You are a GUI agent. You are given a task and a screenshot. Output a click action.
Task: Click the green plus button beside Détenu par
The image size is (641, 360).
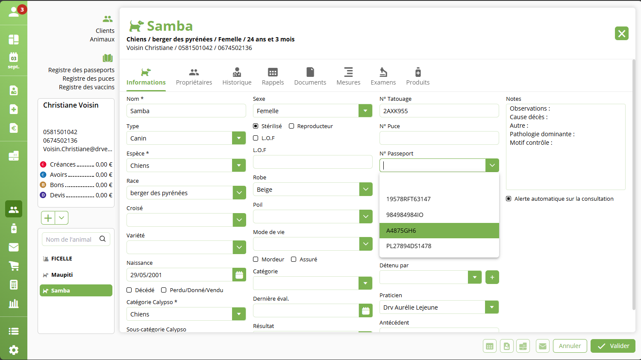coord(492,277)
